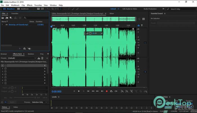Toggle the Left channel enable button
Viewport: 197px width, 113px height.
(145, 42)
